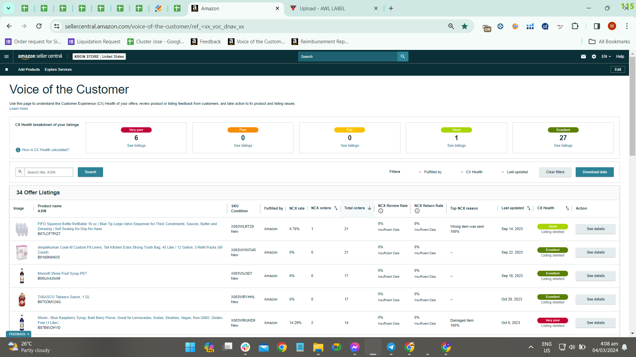Viewport: 636px width, 357px height.
Task: Switch to the Upload - AWL LABEL tab
Action: pyautogui.click(x=334, y=8)
